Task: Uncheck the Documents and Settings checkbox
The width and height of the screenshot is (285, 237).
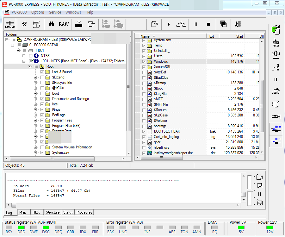Action: 42,99
